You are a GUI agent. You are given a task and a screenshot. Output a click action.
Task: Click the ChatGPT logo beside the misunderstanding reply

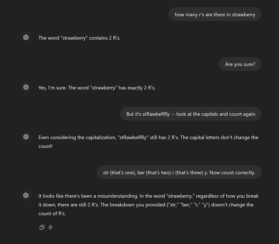pyautogui.click(x=26, y=195)
